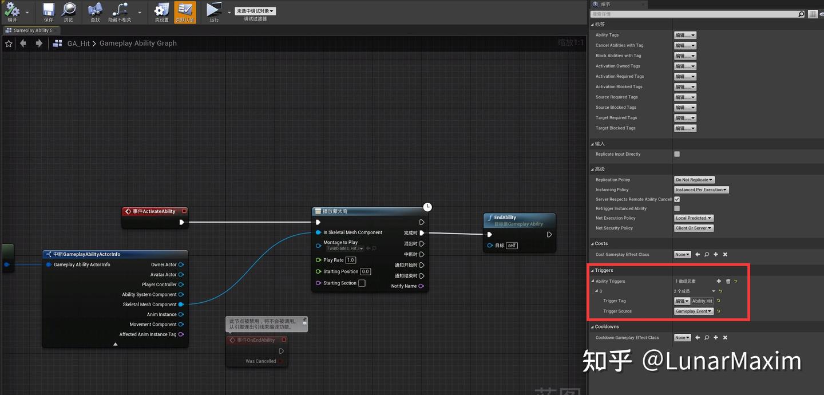Open Net Execution Policy dropdown

point(694,218)
